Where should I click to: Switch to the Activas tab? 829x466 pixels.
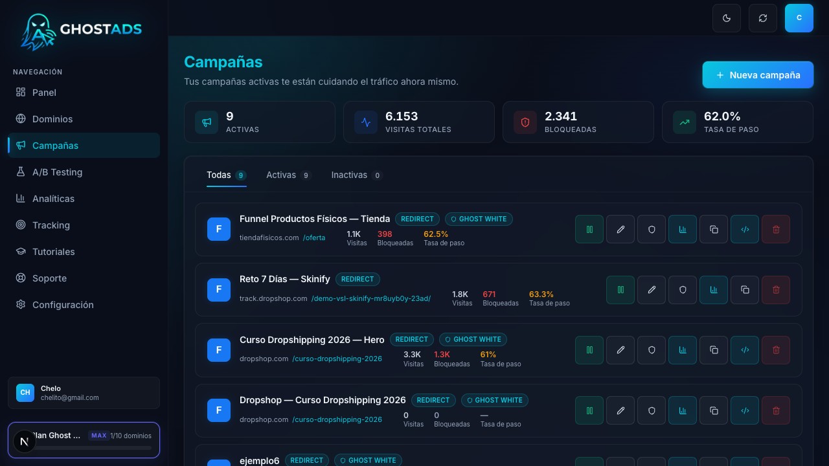pos(289,175)
